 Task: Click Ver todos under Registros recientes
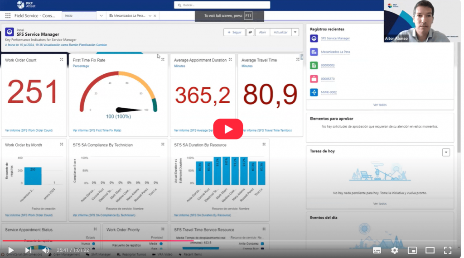pyautogui.click(x=380, y=105)
